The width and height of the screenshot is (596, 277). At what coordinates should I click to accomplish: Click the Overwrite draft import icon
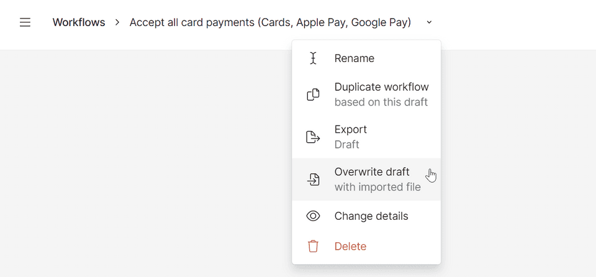point(313,179)
